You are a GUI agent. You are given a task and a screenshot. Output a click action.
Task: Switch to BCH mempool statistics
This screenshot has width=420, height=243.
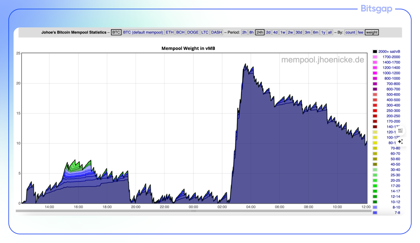(x=180, y=32)
